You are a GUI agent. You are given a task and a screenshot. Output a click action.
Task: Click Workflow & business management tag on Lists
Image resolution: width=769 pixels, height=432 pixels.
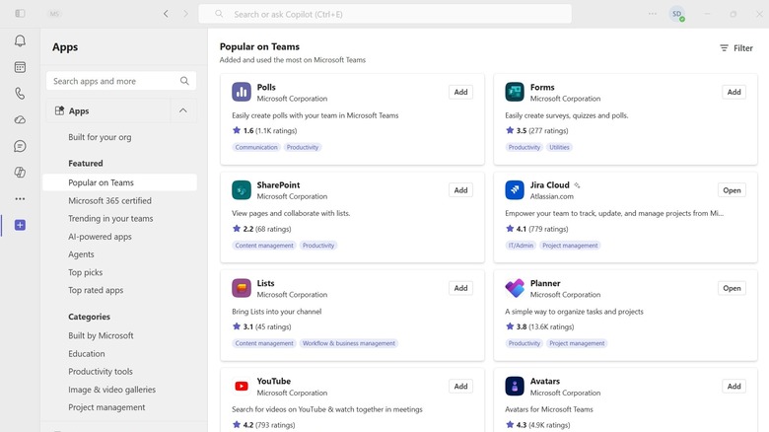[x=348, y=343]
